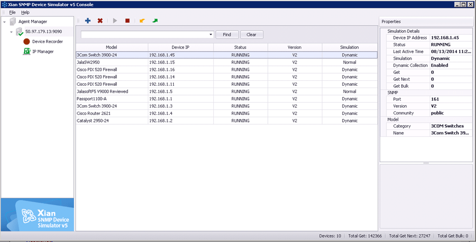476x242 pixels.
Task: Click the blue plus Add device icon
Action: pos(88,20)
